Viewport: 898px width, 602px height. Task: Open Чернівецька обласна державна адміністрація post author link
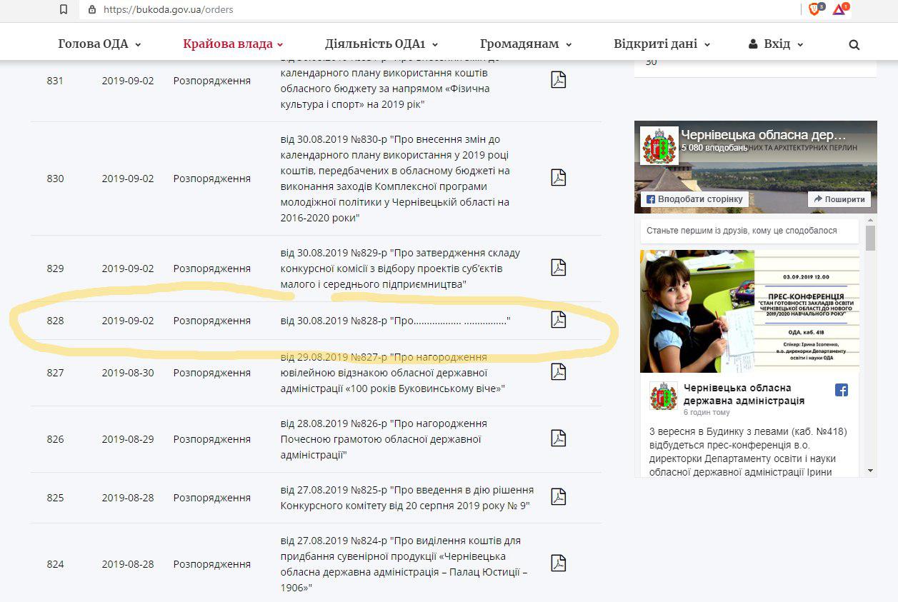(x=744, y=394)
